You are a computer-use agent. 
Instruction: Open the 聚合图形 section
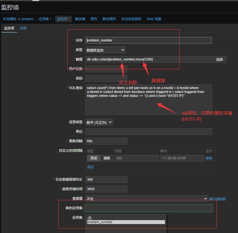coord(109,19)
